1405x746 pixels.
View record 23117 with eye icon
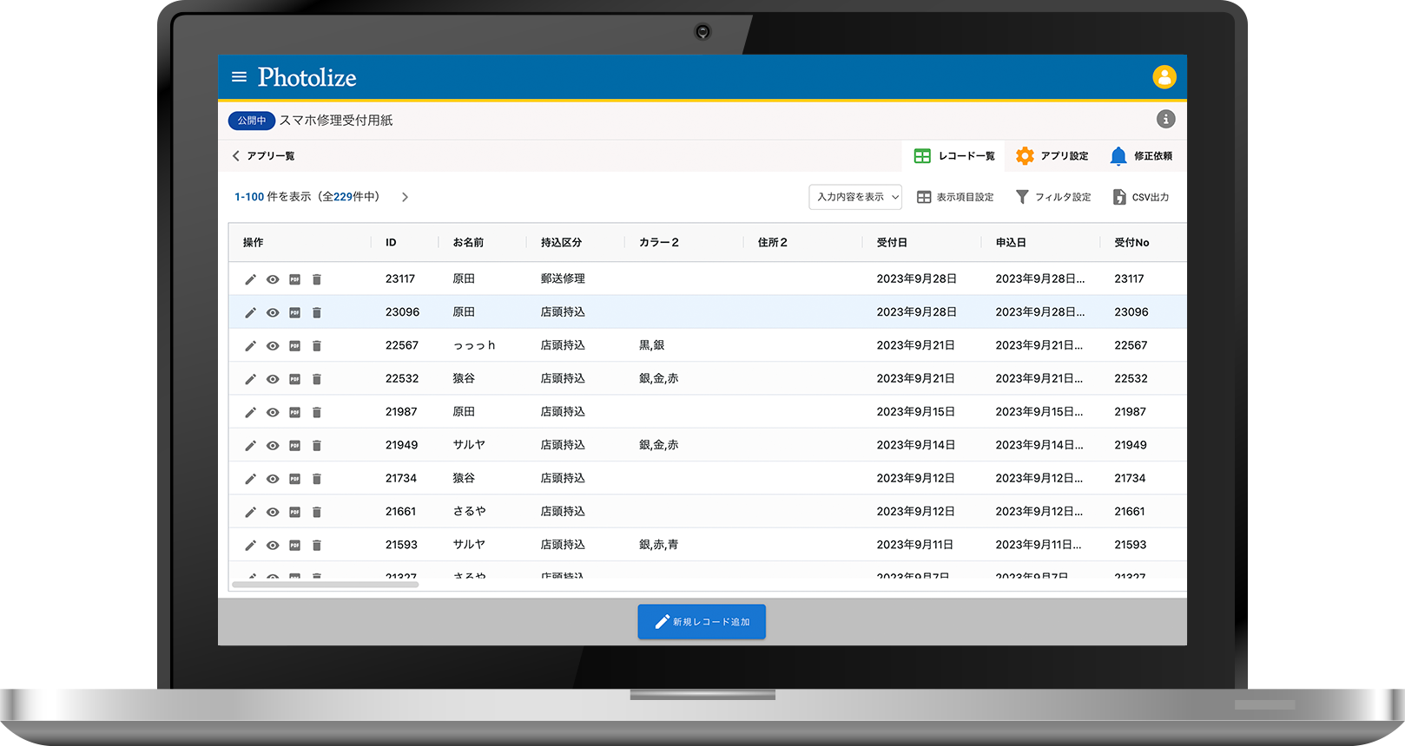tap(273, 279)
